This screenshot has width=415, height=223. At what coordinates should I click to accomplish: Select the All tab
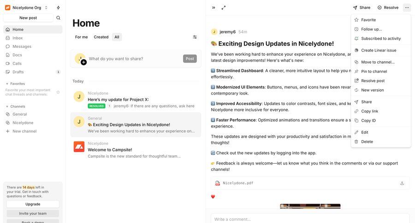117,37
